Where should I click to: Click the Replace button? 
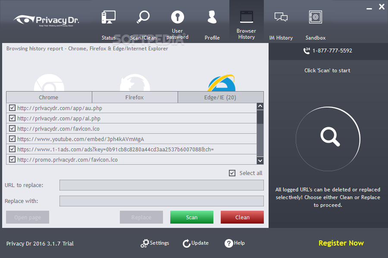tap(141, 217)
